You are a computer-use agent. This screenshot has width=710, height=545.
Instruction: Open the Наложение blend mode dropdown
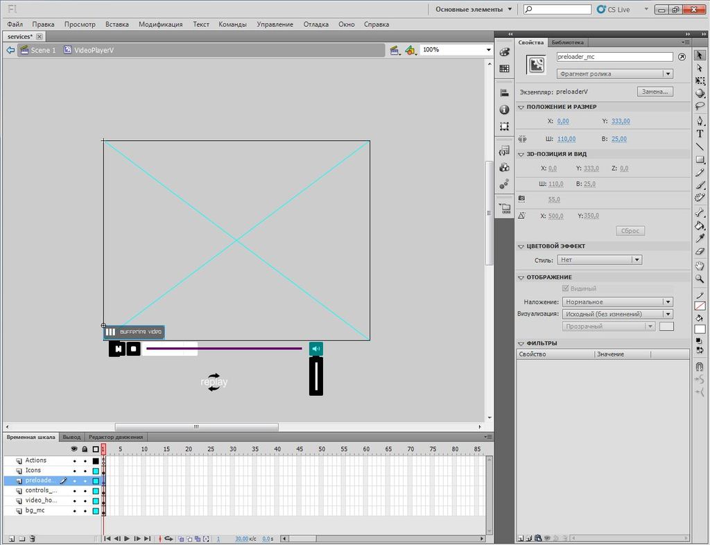tap(617, 302)
